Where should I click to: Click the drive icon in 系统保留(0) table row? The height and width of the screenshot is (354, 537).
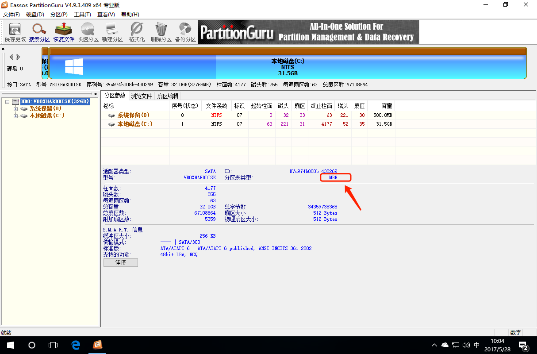tap(112, 115)
